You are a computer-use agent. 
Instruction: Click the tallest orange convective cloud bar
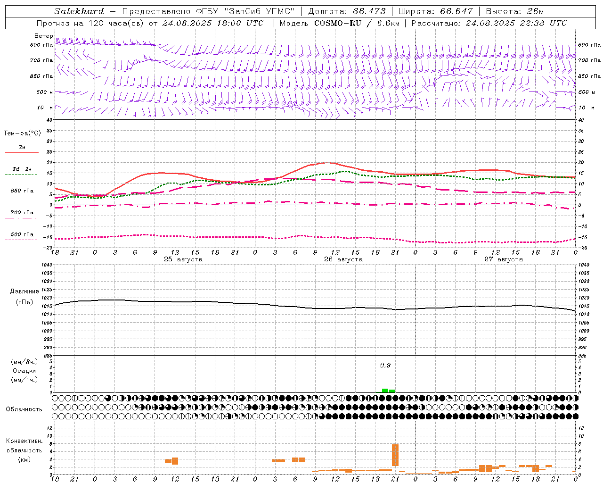[x=395, y=455]
